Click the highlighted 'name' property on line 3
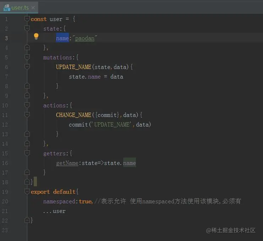The image size is (263, 241). [62, 38]
